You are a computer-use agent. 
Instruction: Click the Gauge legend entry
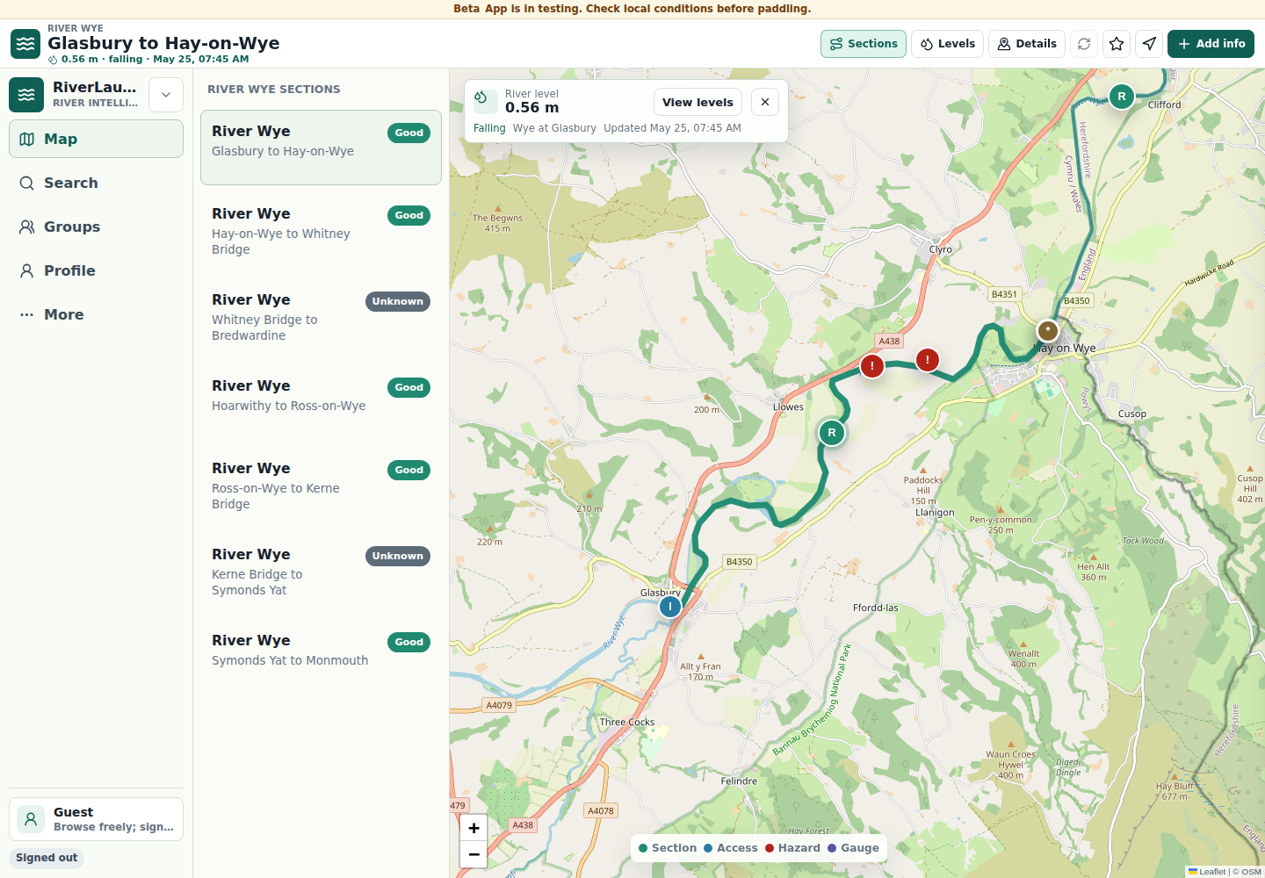(x=853, y=848)
